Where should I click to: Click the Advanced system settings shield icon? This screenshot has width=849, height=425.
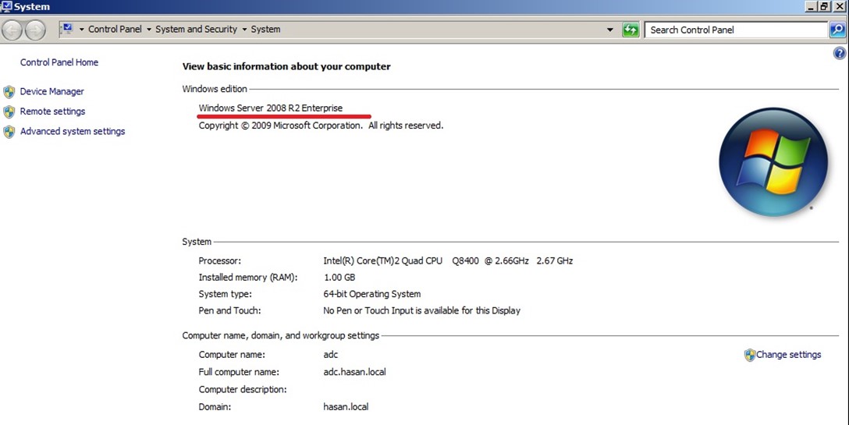(x=9, y=132)
